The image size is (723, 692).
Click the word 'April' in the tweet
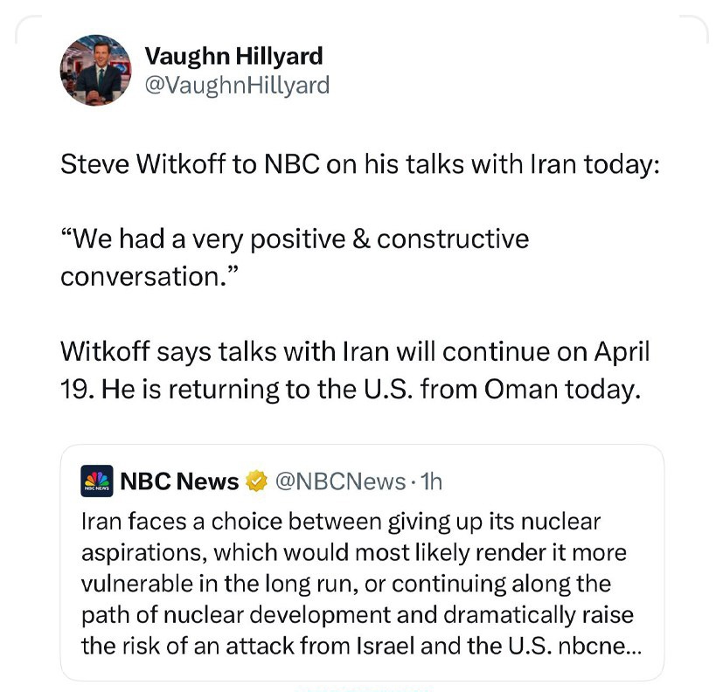pyautogui.click(x=621, y=351)
